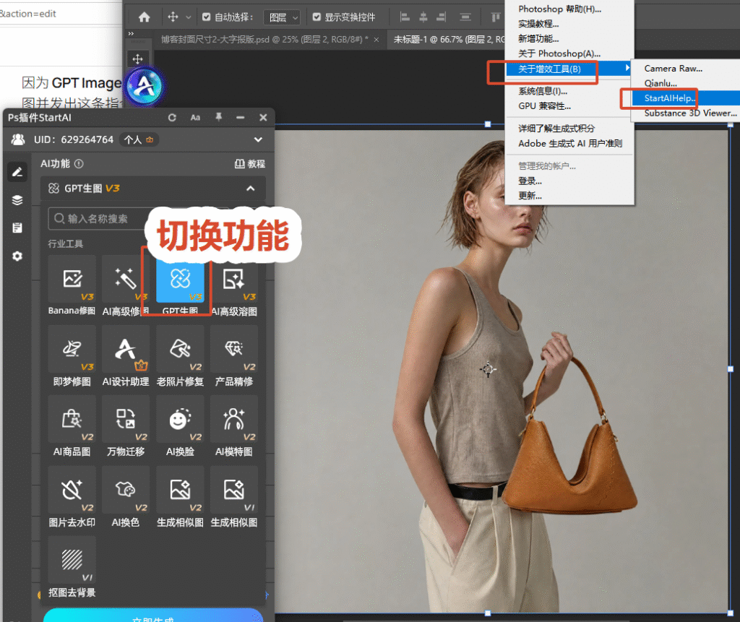Viewport: 740px width, 622px height.
Task: Select the 产品精修 tool
Action: (x=234, y=356)
